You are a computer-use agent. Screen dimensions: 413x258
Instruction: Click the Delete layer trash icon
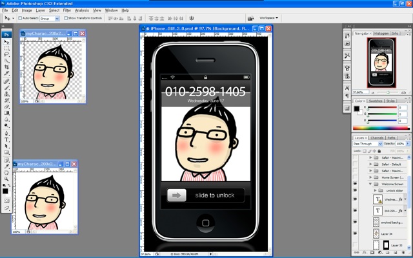tap(403, 252)
